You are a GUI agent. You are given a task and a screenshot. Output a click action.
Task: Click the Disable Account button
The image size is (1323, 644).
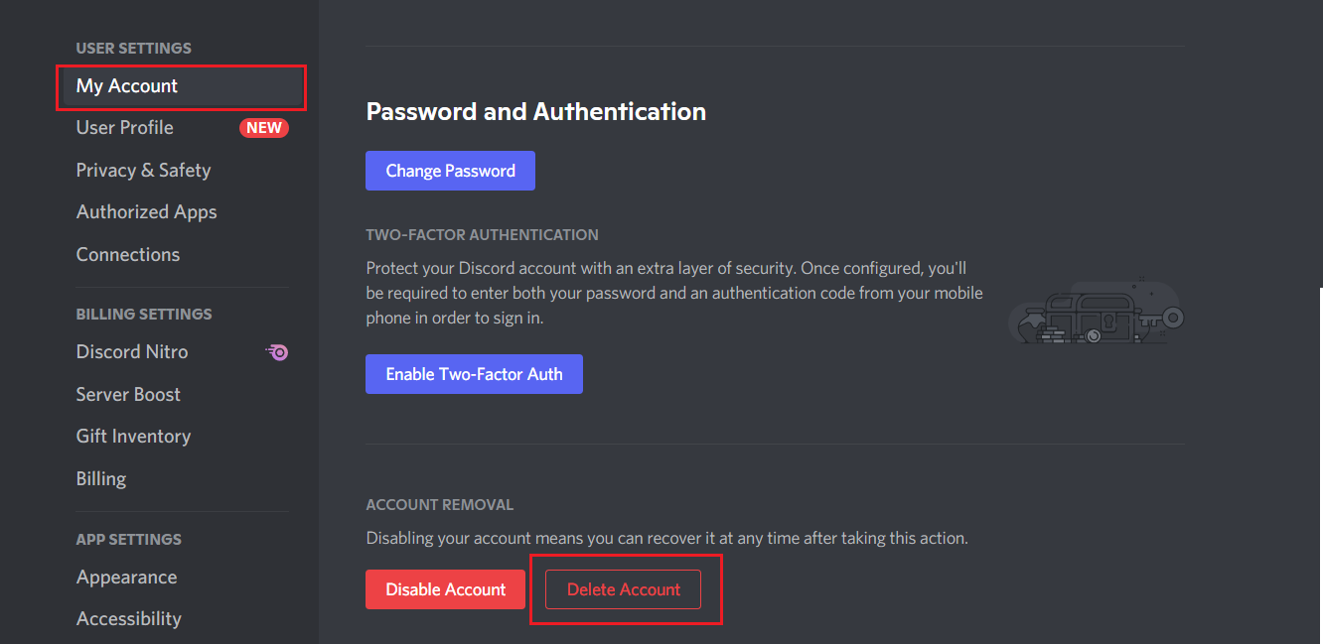tap(445, 589)
